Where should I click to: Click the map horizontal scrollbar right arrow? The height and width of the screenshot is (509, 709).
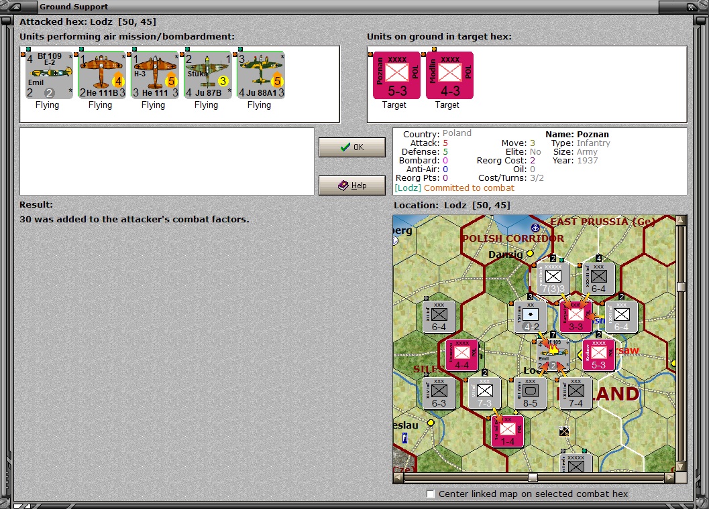(x=669, y=477)
